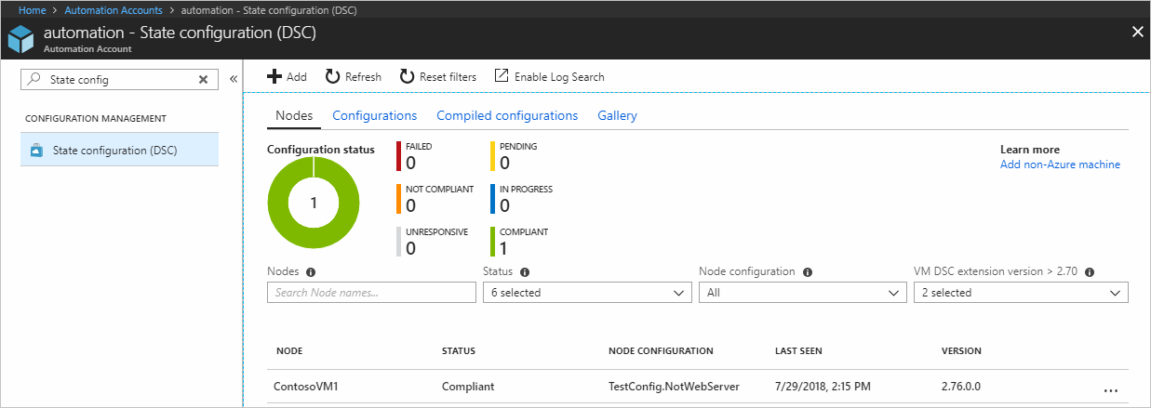Click the Enable Log Search external-link icon

tap(502, 76)
